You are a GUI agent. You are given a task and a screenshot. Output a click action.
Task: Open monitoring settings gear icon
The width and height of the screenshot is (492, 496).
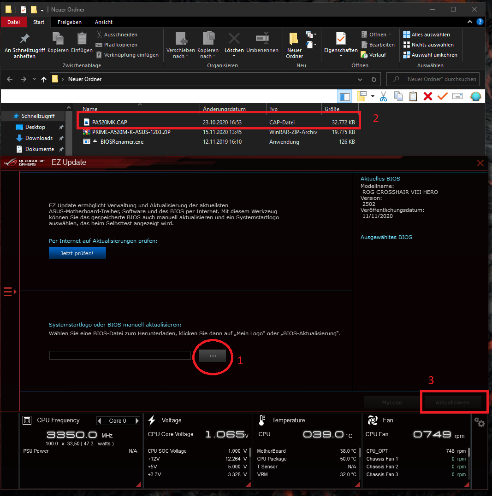point(480,422)
